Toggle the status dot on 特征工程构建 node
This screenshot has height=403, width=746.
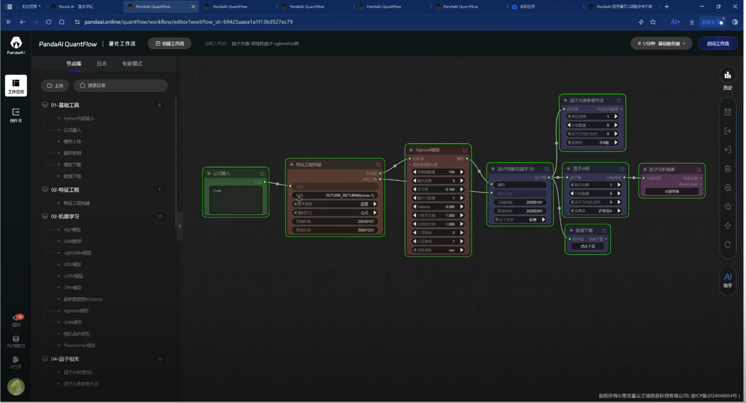tap(291, 165)
